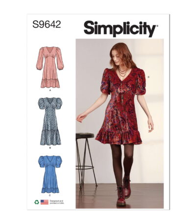Screen dimensions: 196x224
Task: Click the letter B label under floral dress
Action: coord(50,148)
